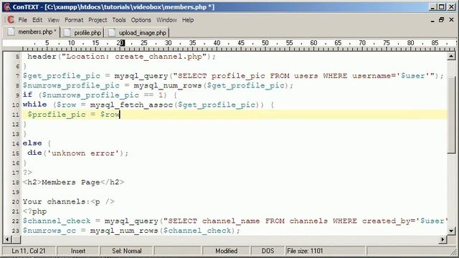The width and height of the screenshot is (459, 258).
Task: Minimize the inner document window
Action: click(x=432, y=20)
